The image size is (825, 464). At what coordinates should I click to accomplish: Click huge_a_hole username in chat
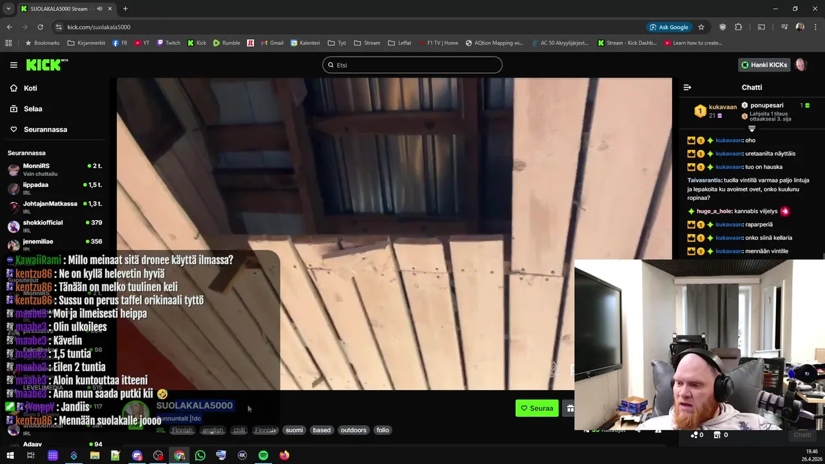[x=713, y=211]
